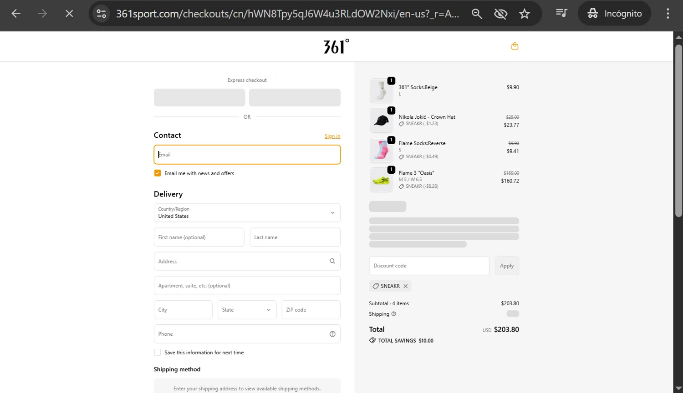The width and height of the screenshot is (683, 393).
Task: Click the Discount code field
Action: (429, 266)
